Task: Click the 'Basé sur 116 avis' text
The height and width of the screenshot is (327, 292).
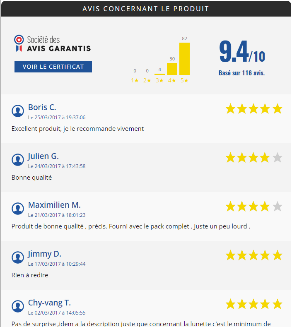Action: click(241, 73)
